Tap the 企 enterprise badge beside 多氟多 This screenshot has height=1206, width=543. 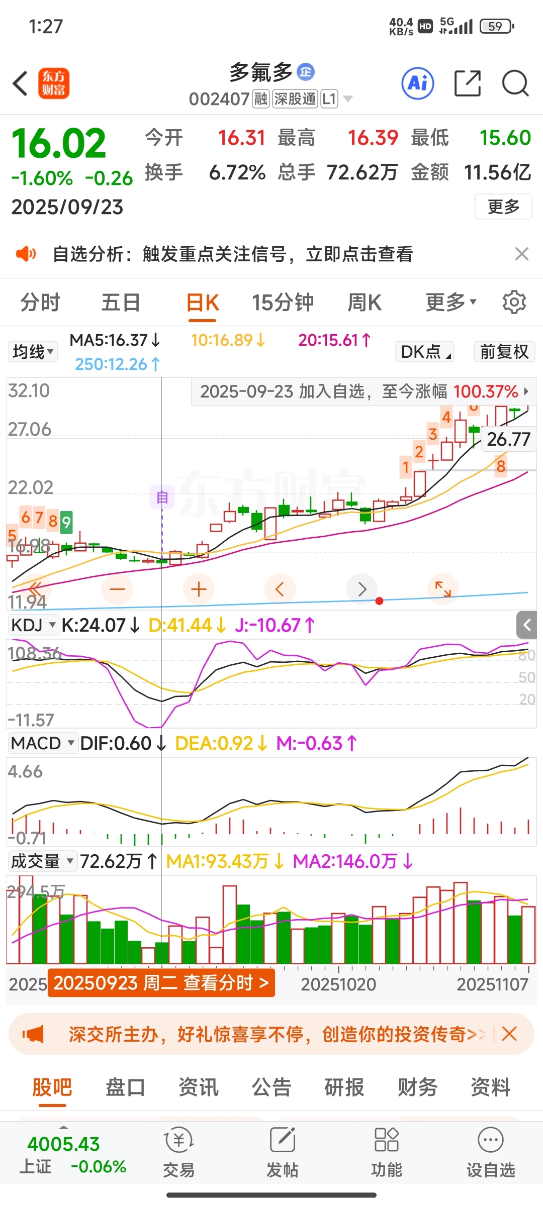coord(306,72)
